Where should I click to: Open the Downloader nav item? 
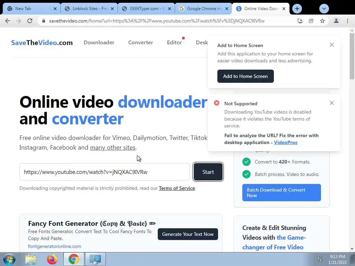(99, 43)
